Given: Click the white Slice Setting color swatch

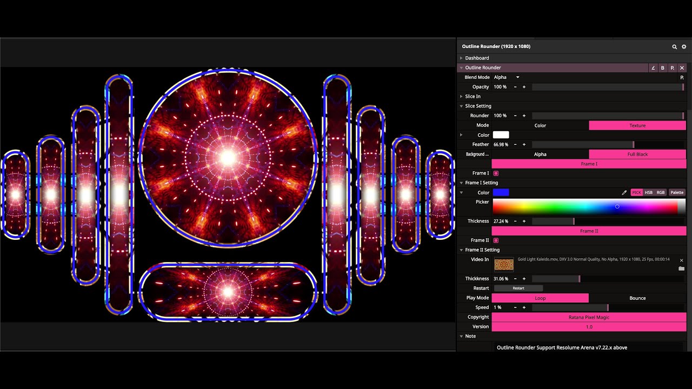Looking at the screenshot, I should point(501,135).
